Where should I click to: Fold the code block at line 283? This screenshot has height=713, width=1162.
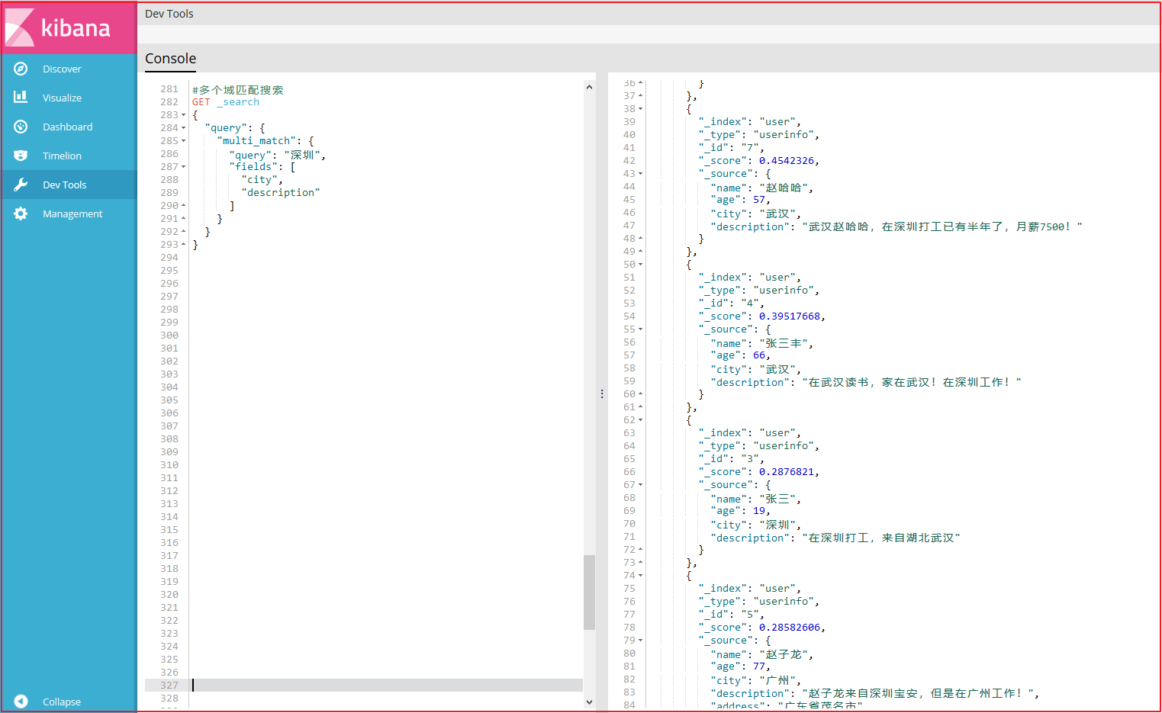(x=184, y=115)
